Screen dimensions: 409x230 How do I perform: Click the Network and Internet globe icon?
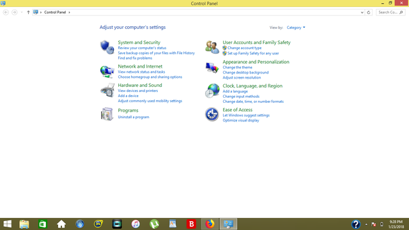coord(107,72)
